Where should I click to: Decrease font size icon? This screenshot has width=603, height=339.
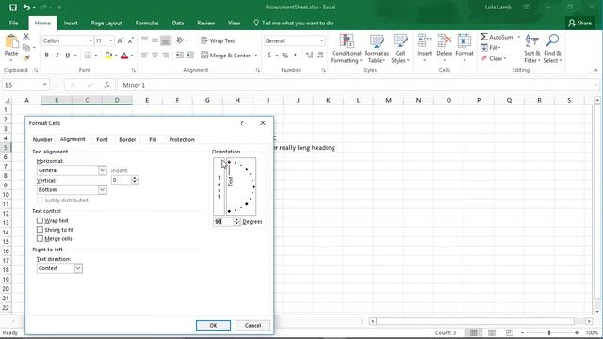[x=130, y=40]
